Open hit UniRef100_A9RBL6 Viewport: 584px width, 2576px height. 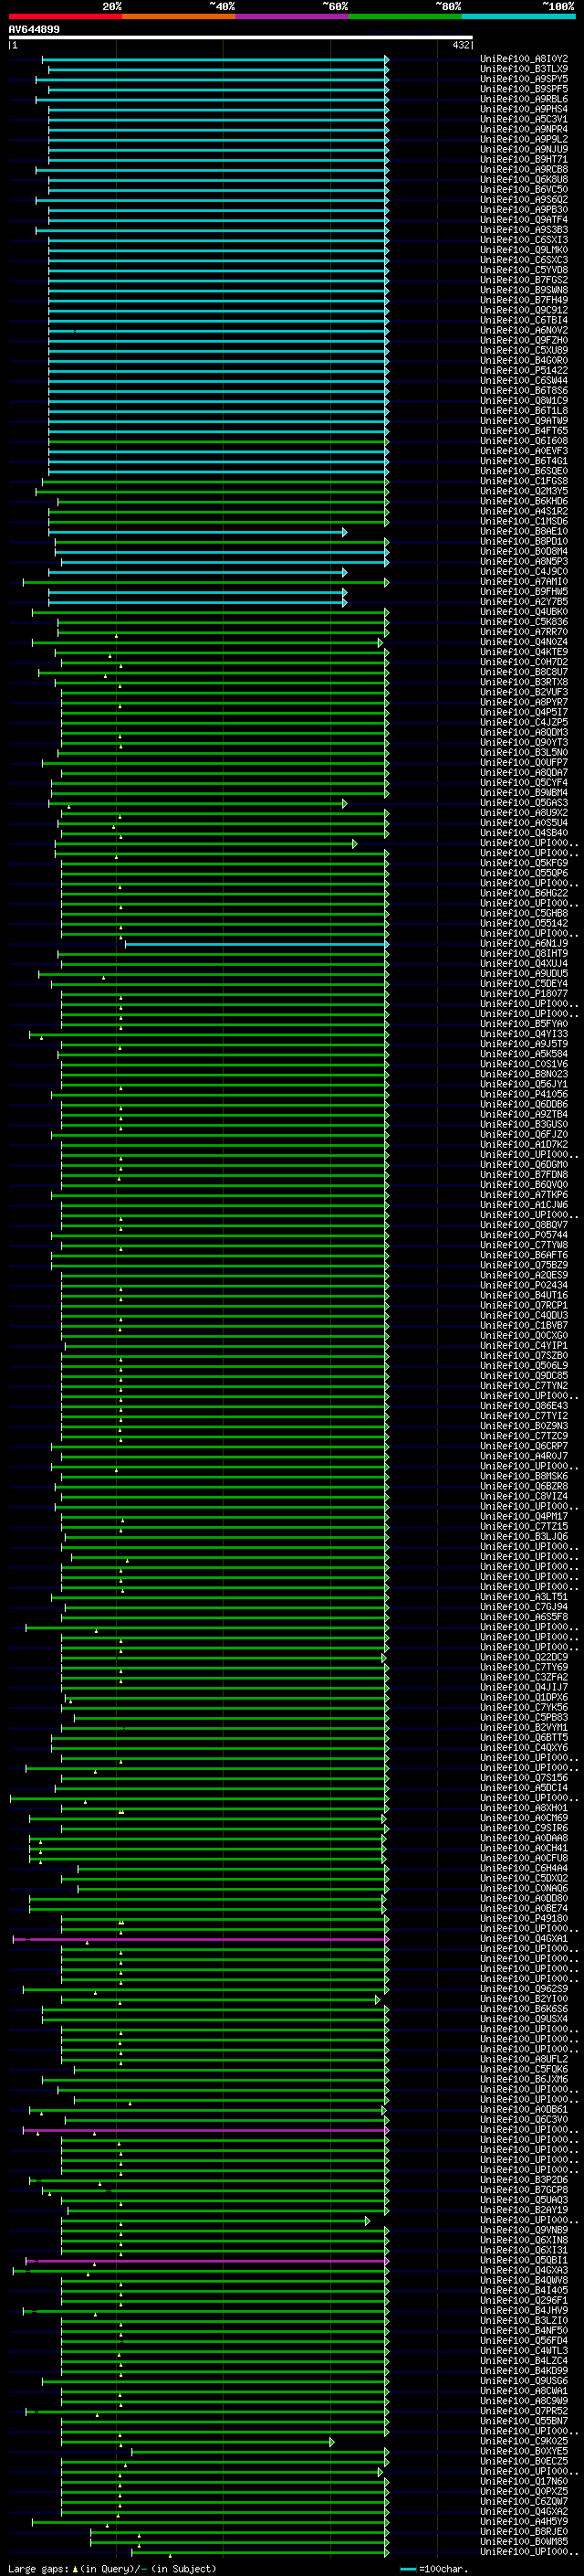point(524,99)
